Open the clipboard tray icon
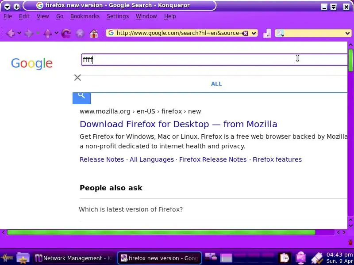Screen dimensions: 354x265 pos(284,258)
